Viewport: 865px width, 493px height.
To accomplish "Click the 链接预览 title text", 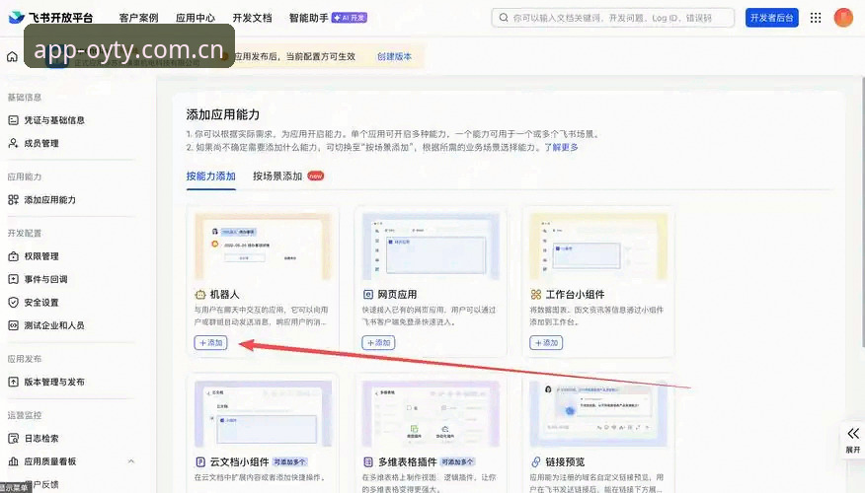I will 565,461.
